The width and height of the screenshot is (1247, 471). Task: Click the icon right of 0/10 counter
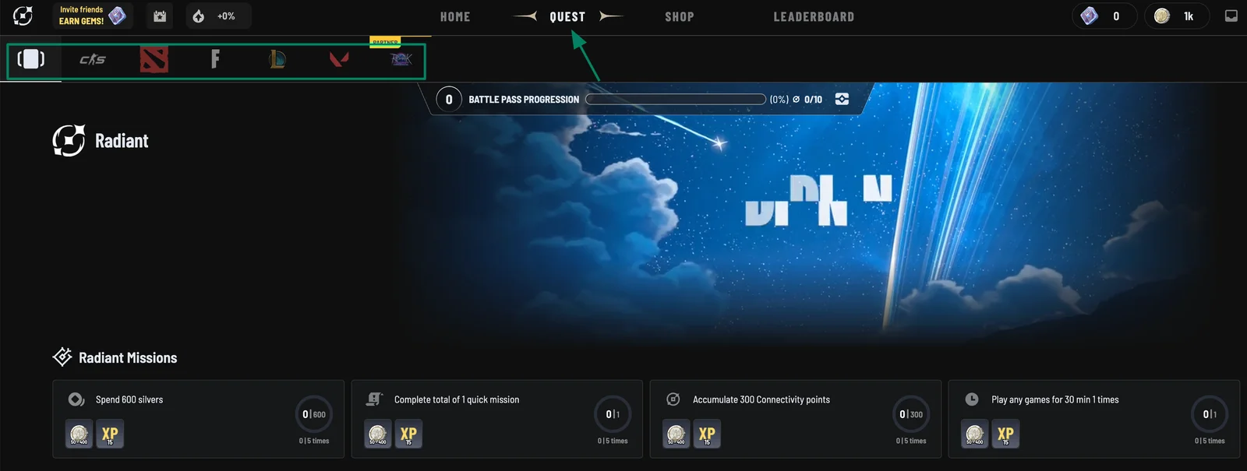(x=842, y=100)
